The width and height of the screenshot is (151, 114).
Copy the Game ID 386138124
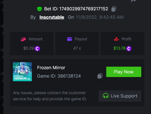click(100, 76)
